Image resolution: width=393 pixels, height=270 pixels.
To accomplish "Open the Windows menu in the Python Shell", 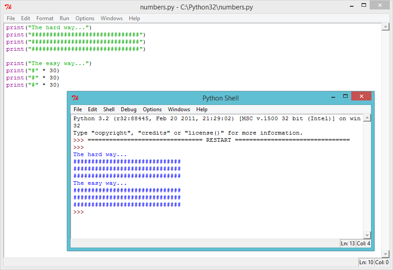I will 179,109.
